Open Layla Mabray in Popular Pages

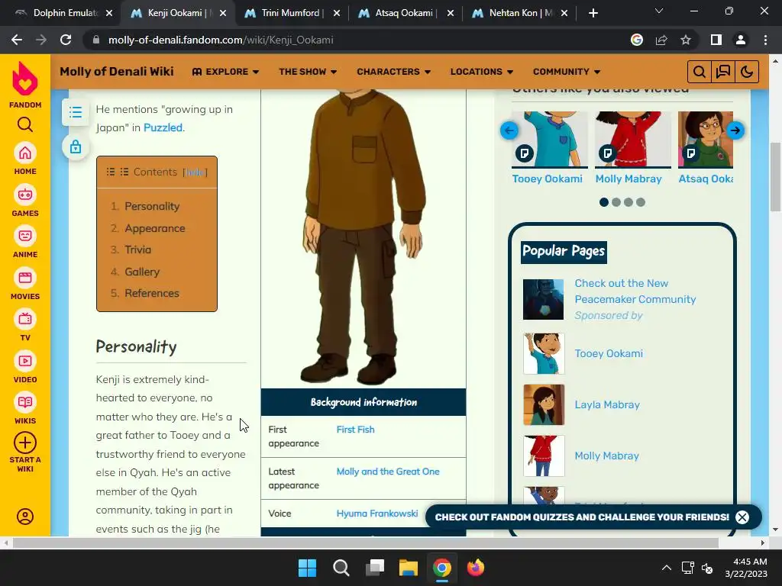click(x=607, y=404)
